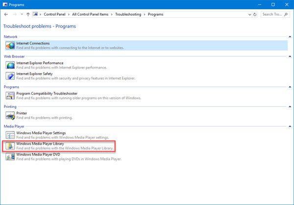294x205 pixels.
Task: Click description about playing DVDs
Action: [x=69, y=159]
